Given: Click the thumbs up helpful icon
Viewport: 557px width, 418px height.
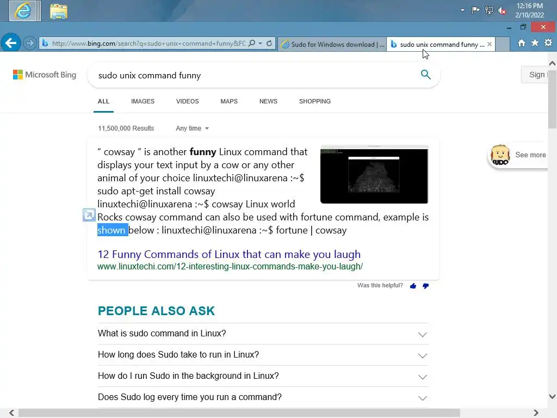Looking at the screenshot, I should pos(413,286).
